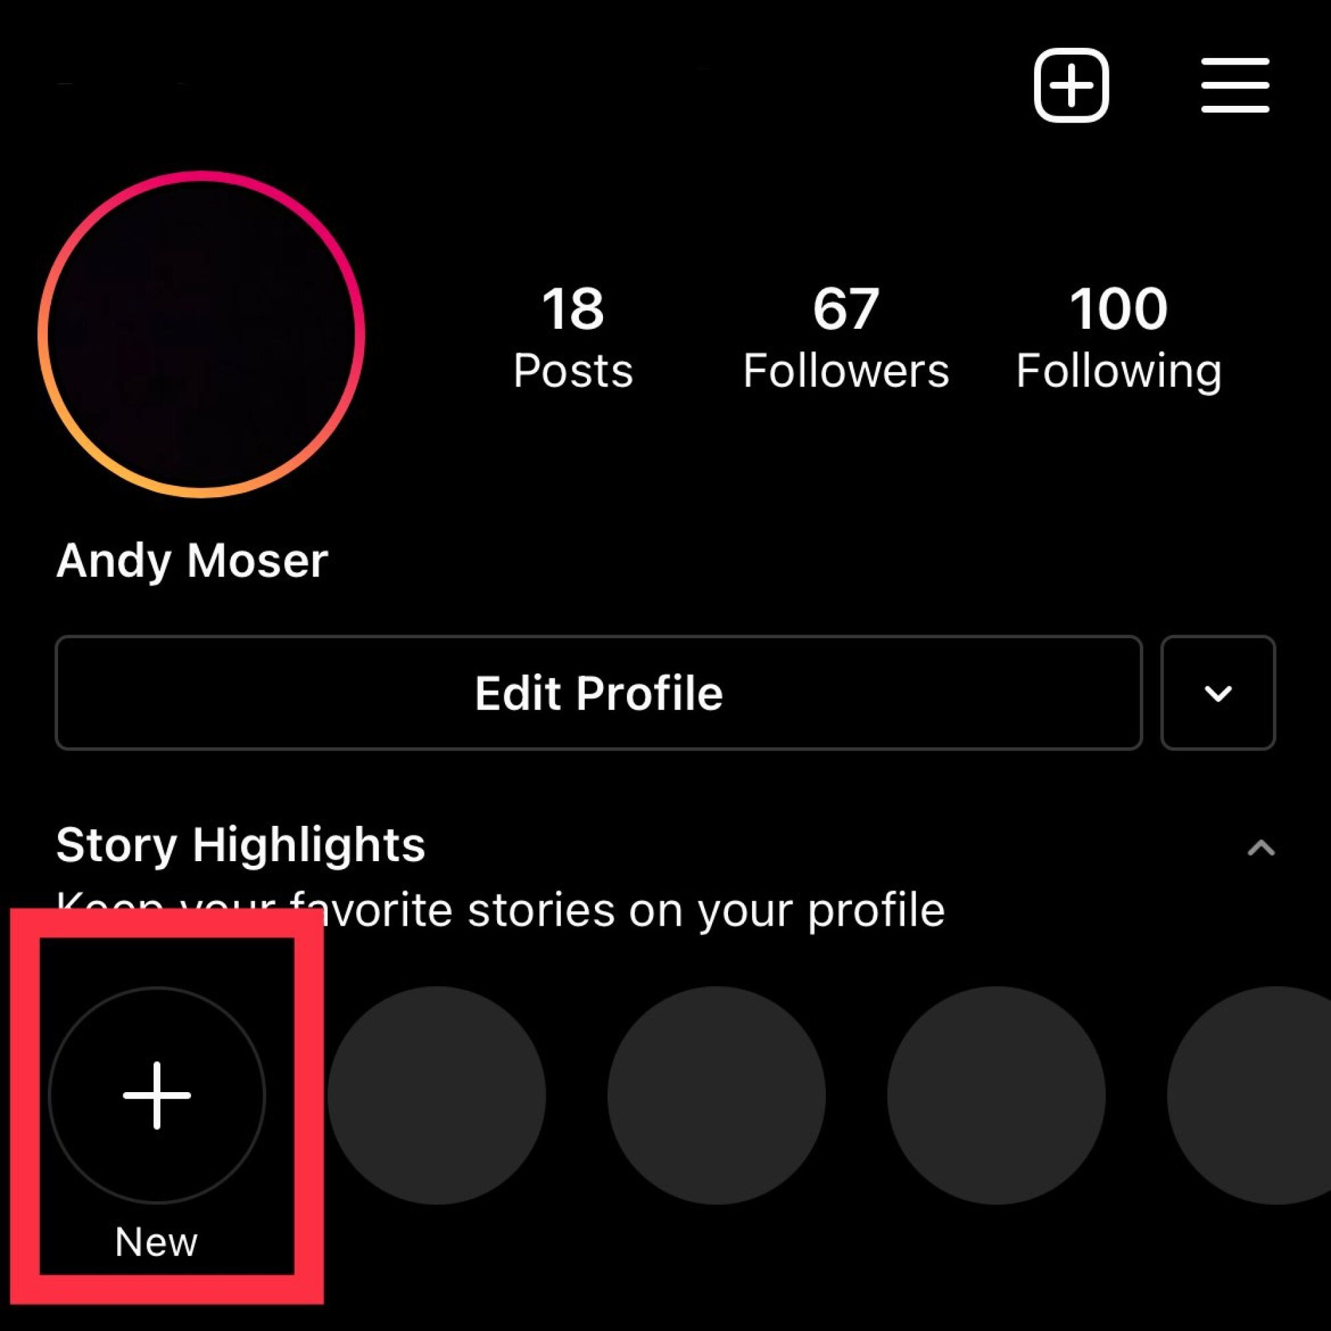Tap the New label under plus circle
Image resolution: width=1331 pixels, height=1331 pixels.
point(156,1242)
